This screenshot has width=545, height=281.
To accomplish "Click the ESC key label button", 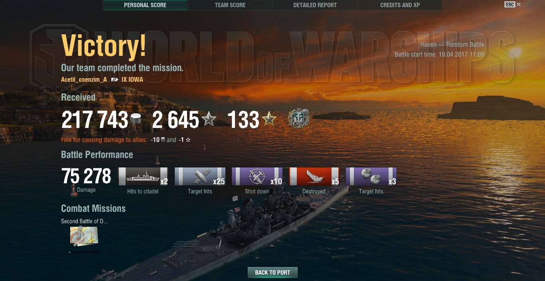I will pos(509,5).
